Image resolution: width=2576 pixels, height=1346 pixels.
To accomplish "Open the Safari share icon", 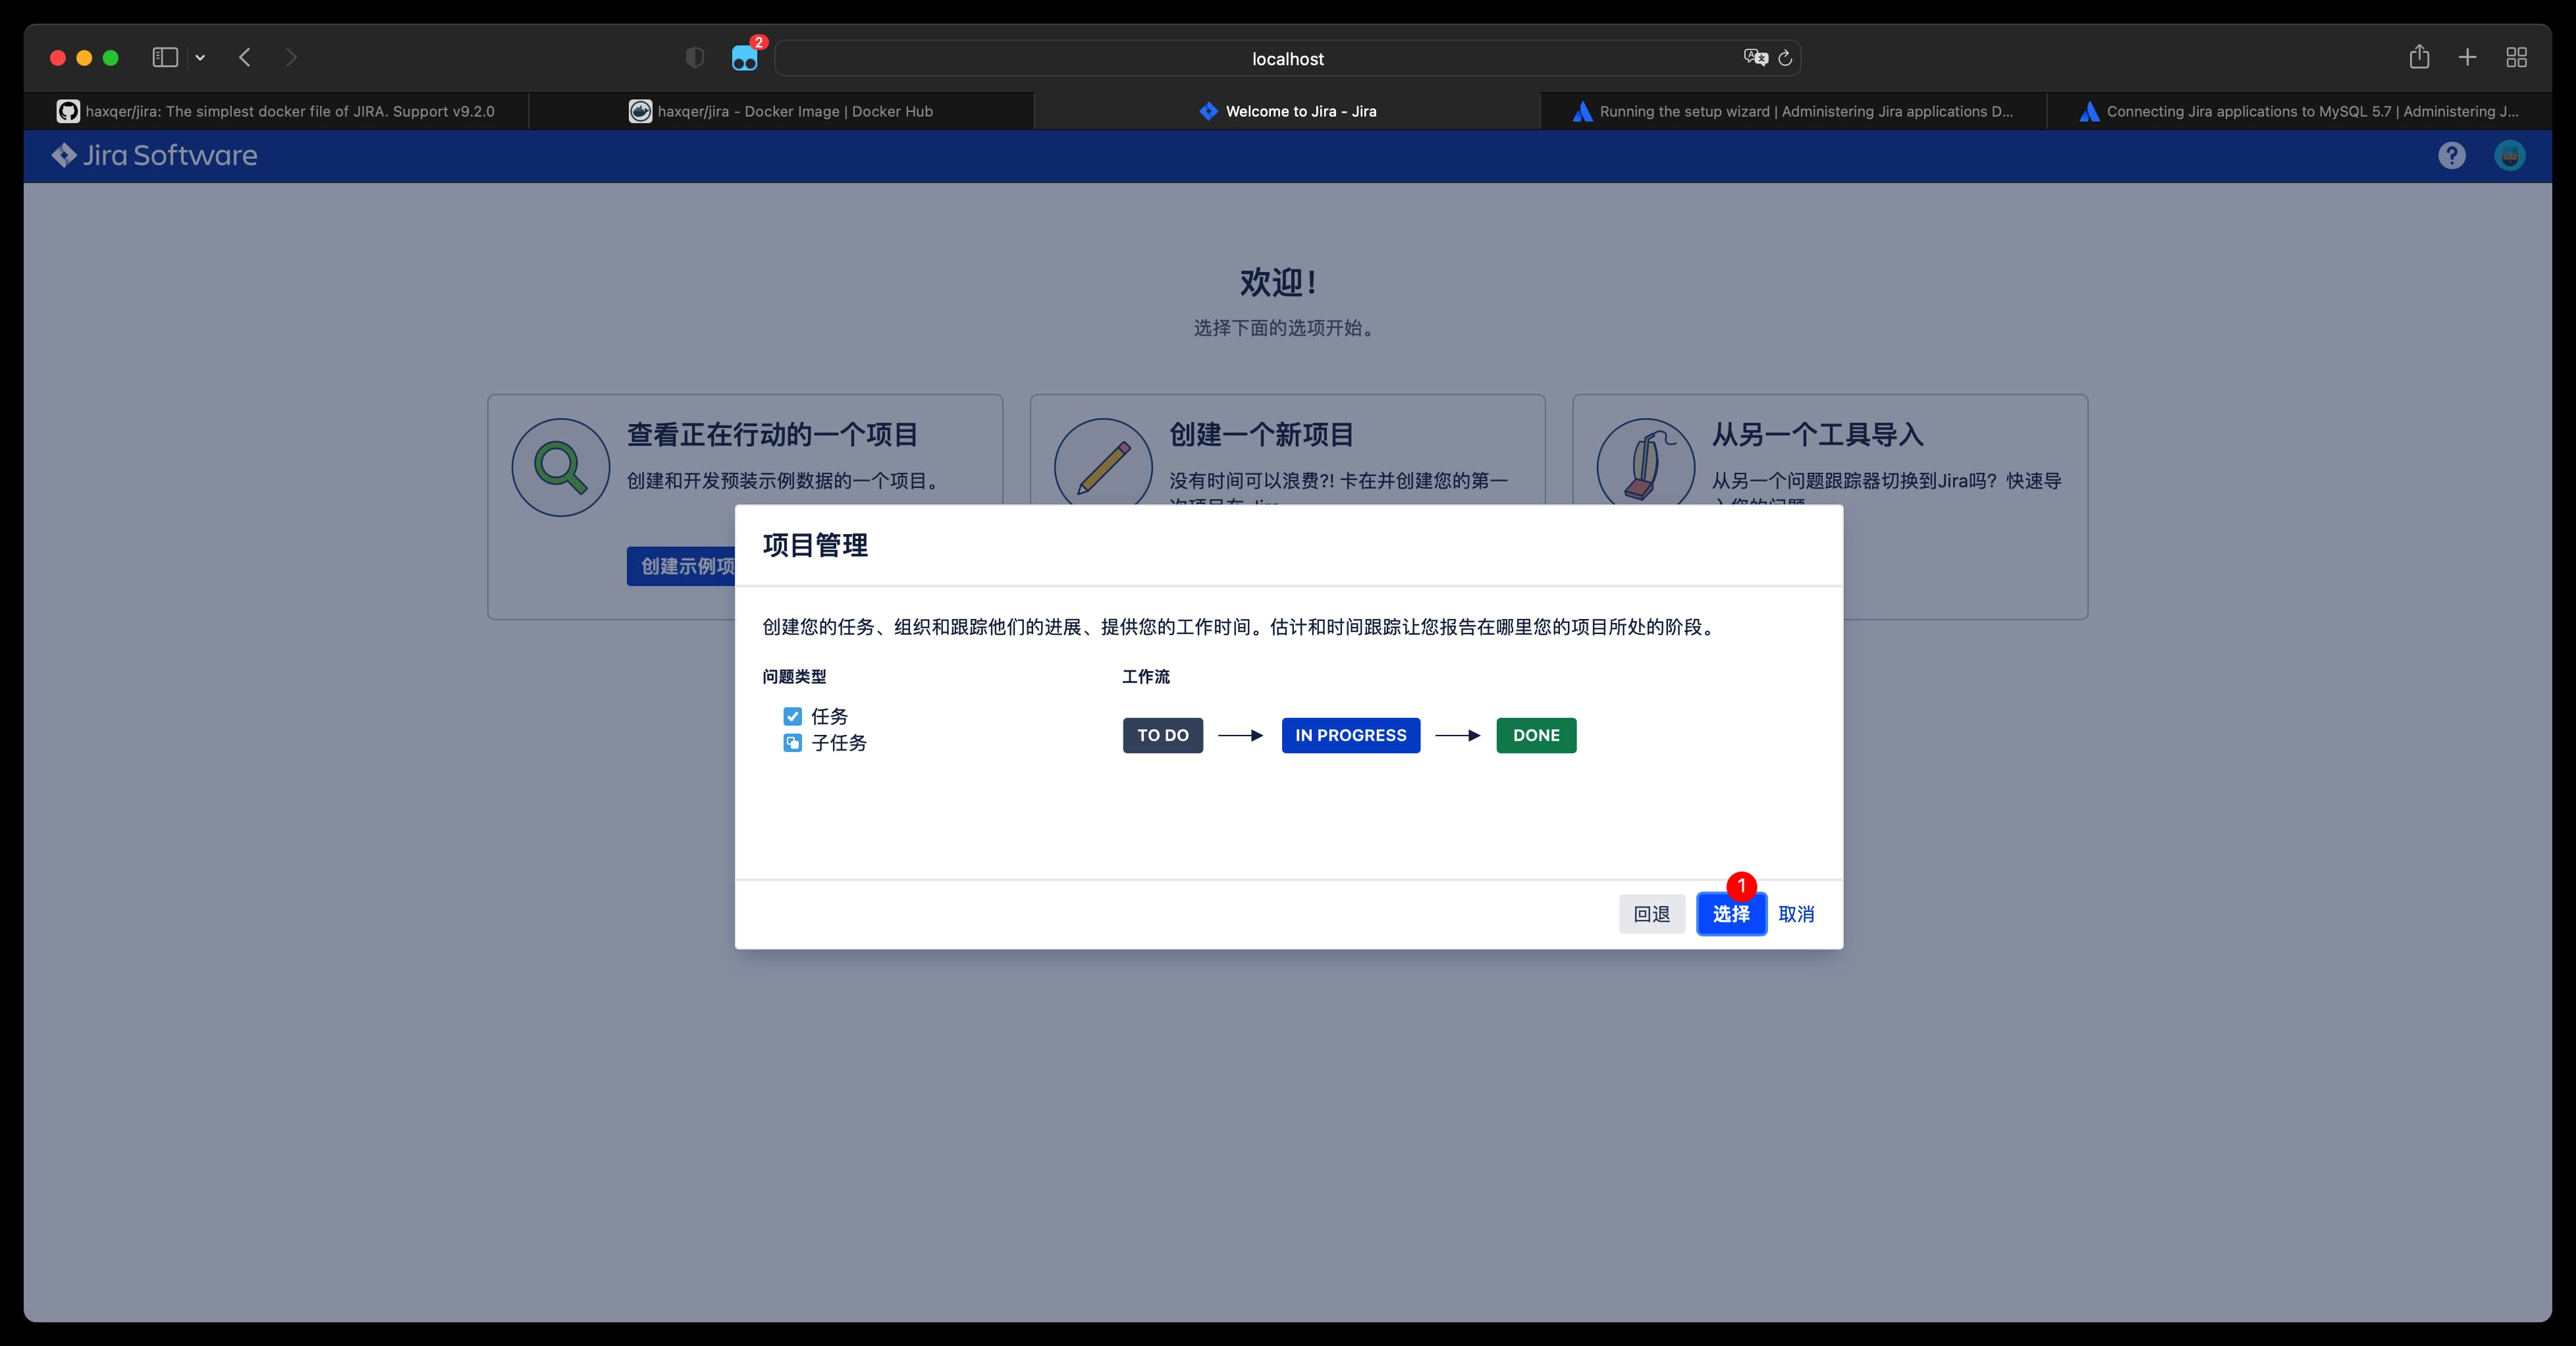I will point(2419,57).
